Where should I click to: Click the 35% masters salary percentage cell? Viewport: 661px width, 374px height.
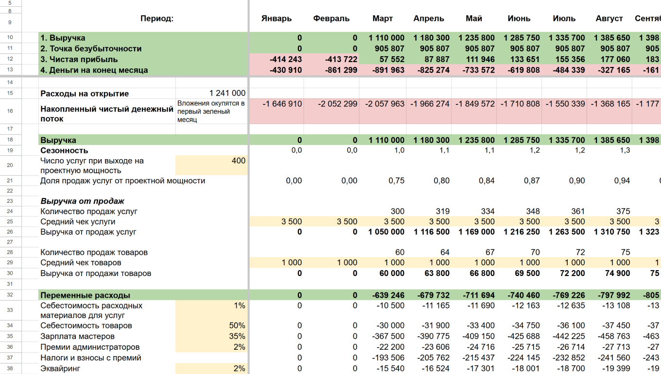(211, 336)
